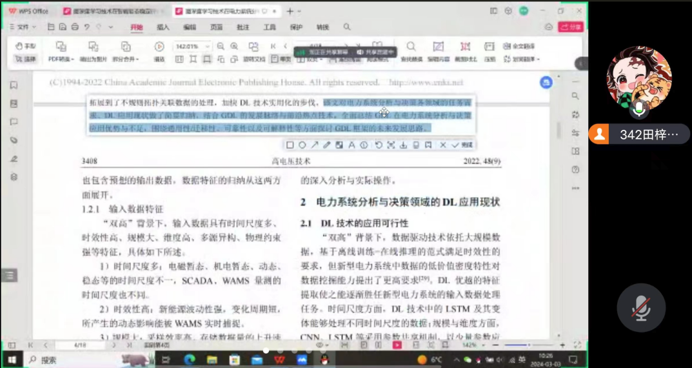Screen dimensions: 692x368
Task: Select the rectangle tool in screenshot toolbar
Action: click(x=290, y=145)
